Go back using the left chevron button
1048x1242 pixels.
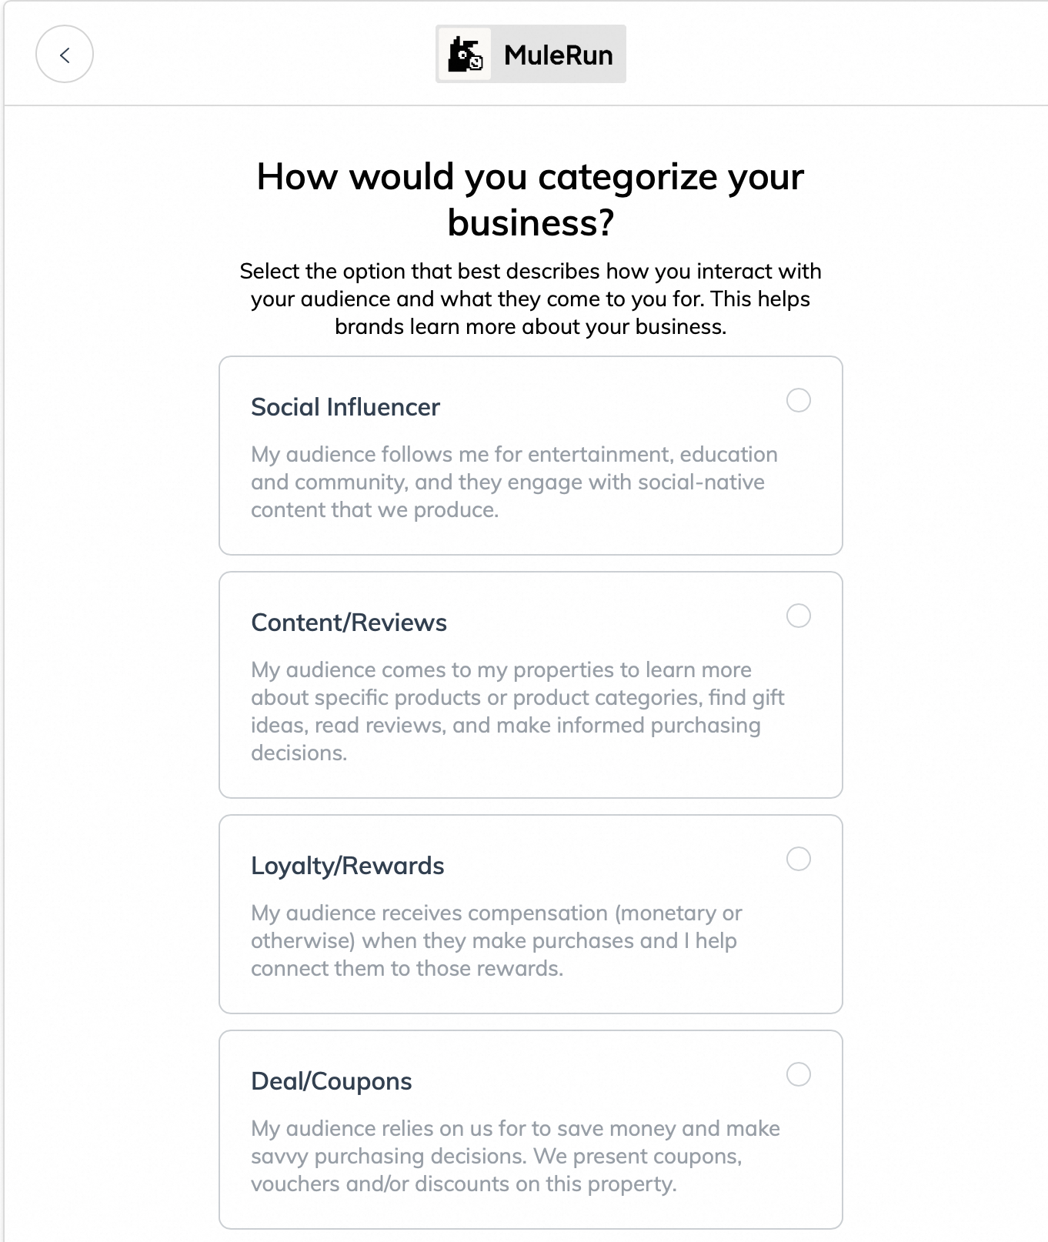coord(65,54)
